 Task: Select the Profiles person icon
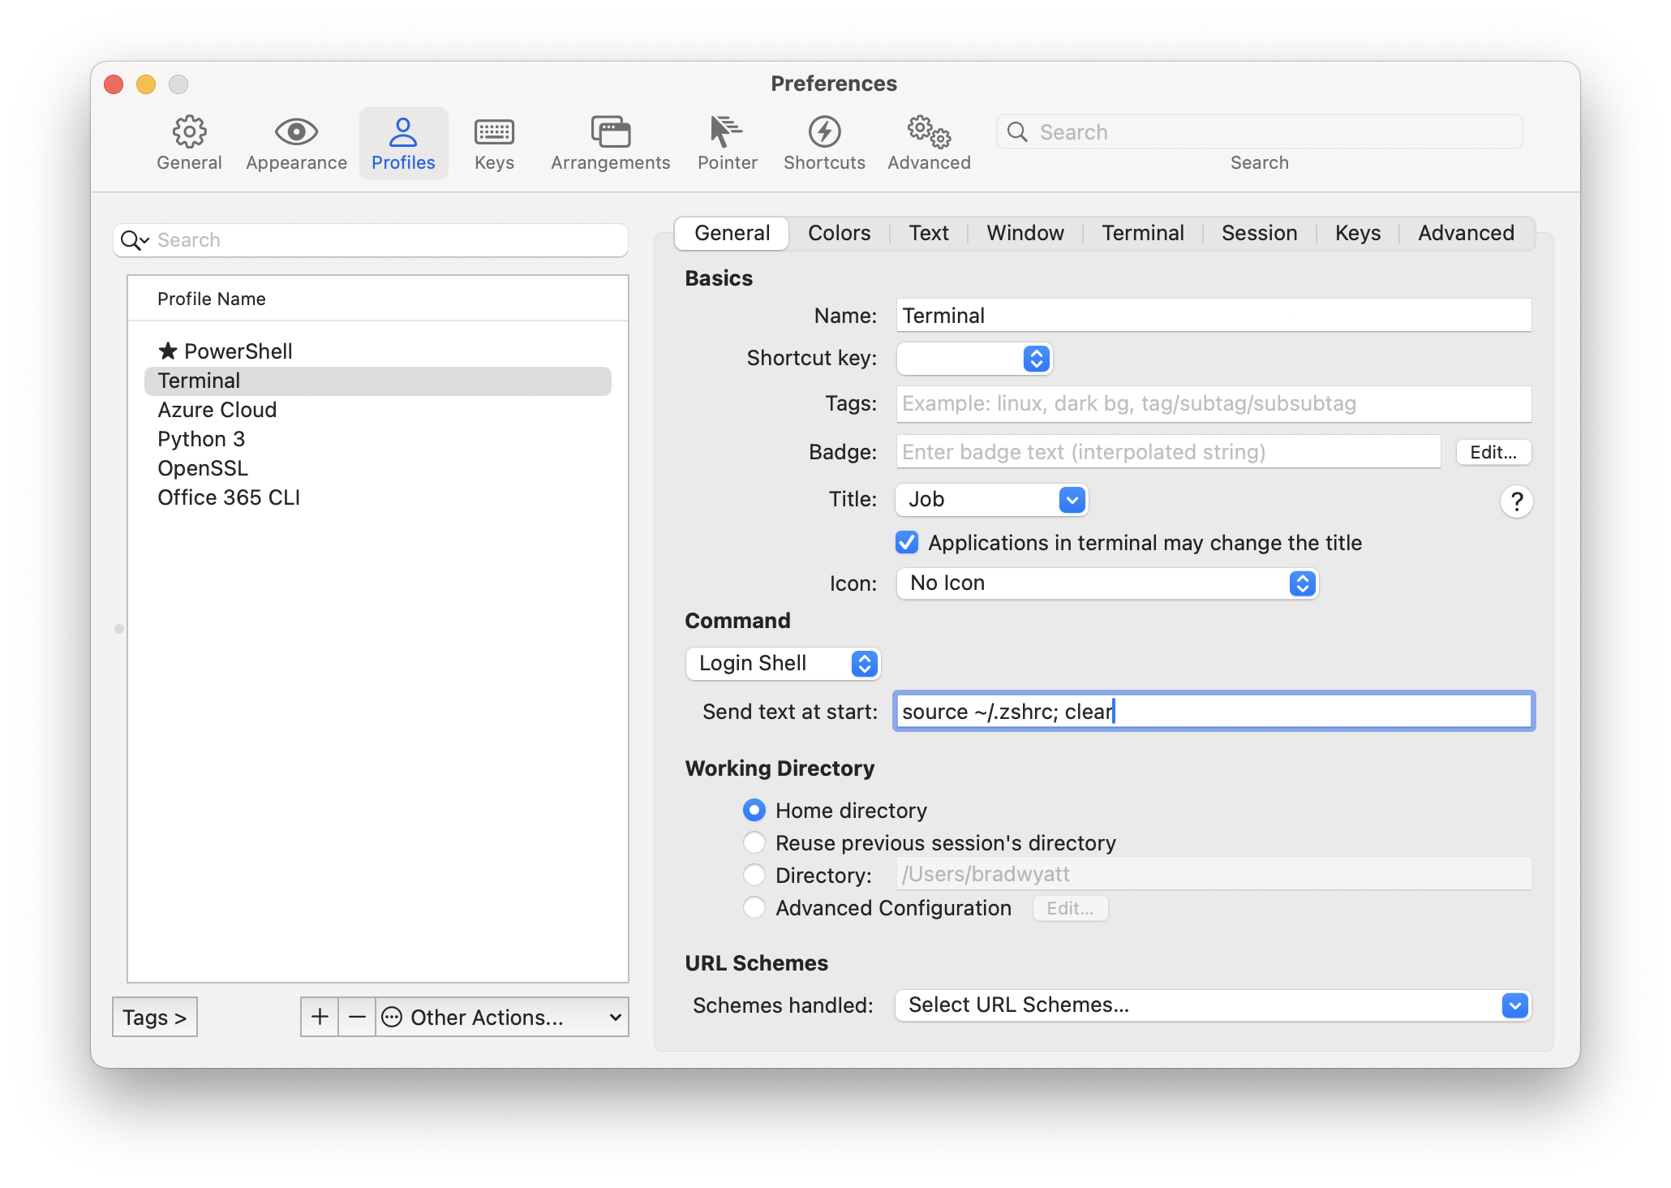(x=403, y=131)
